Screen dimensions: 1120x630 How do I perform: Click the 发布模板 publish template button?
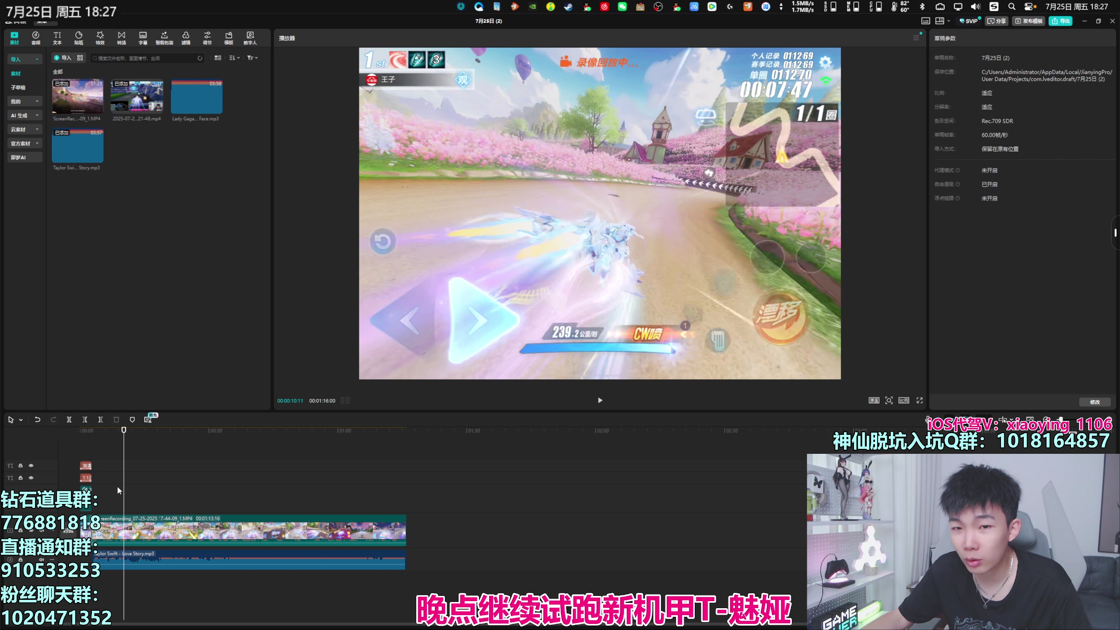(x=1028, y=21)
